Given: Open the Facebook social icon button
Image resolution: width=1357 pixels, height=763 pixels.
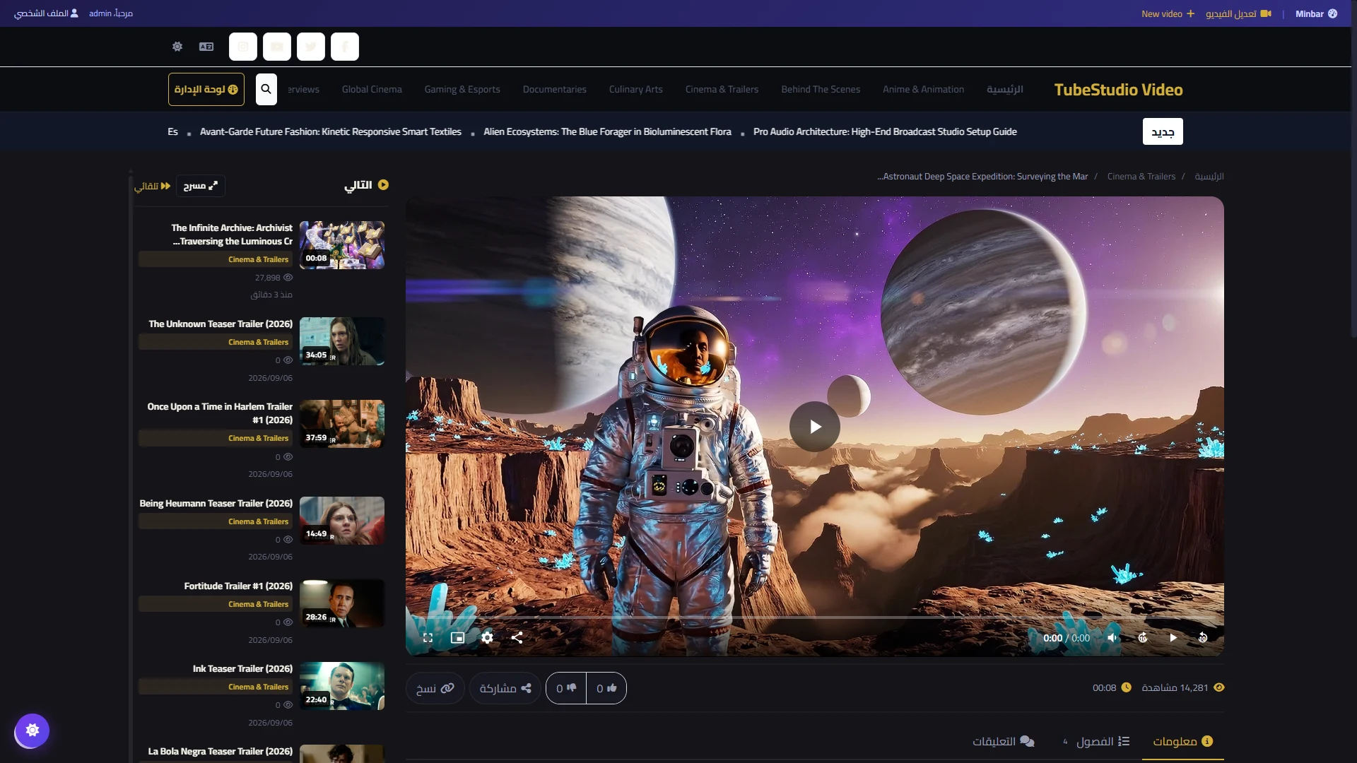Looking at the screenshot, I should pyautogui.click(x=345, y=47).
